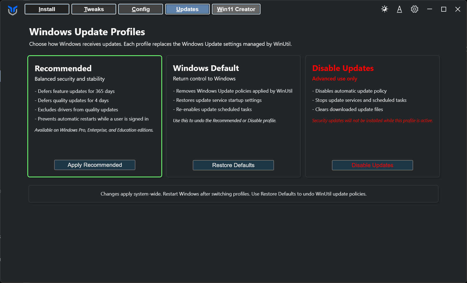This screenshot has height=283, width=467.
Task: Open the Tweaks tab
Action: click(94, 9)
